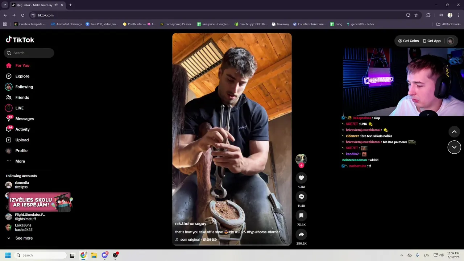Expand See more following accounts
Image resolution: width=464 pixels, height=261 pixels.
[x=20, y=238]
